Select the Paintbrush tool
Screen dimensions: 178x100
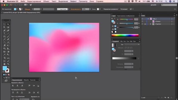[8, 36]
